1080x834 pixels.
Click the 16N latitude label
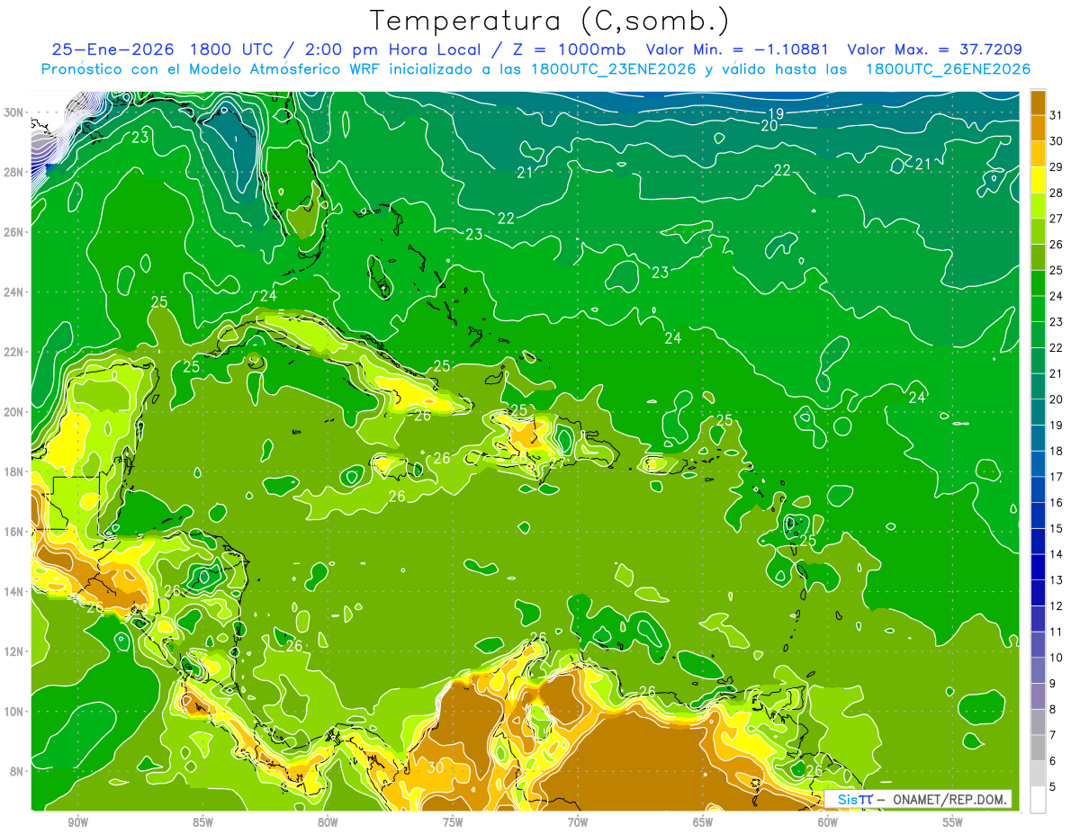coord(14,532)
